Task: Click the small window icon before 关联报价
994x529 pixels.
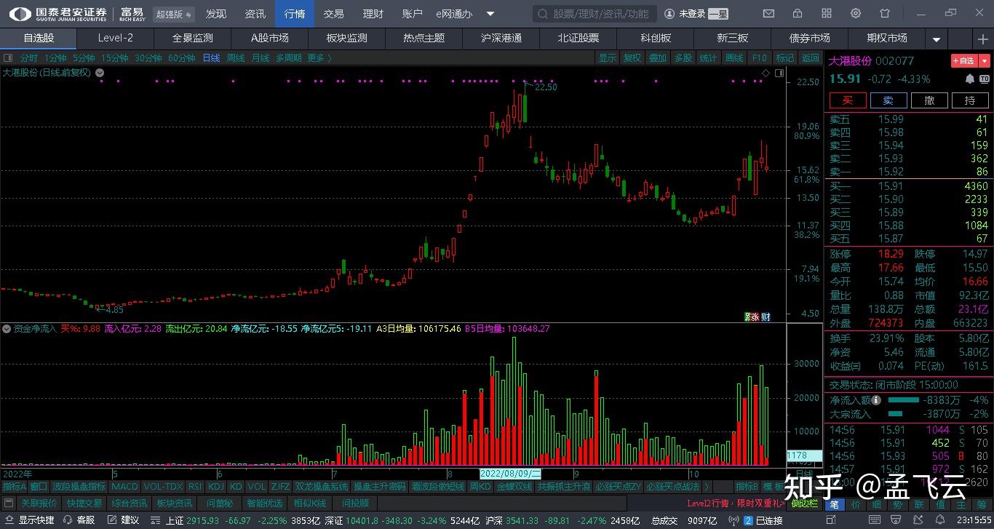Action: point(9,503)
